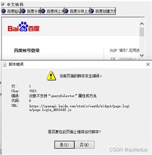Screen dimensions: 152x155
Task: Choose 是(Y) to continue running scripts
Action: pyautogui.click(x=64, y=145)
